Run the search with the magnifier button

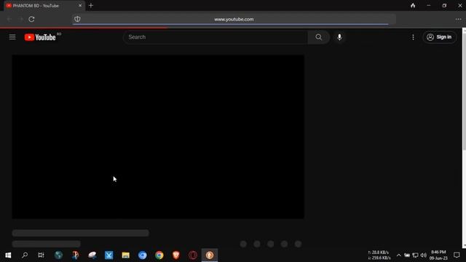tap(319, 37)
